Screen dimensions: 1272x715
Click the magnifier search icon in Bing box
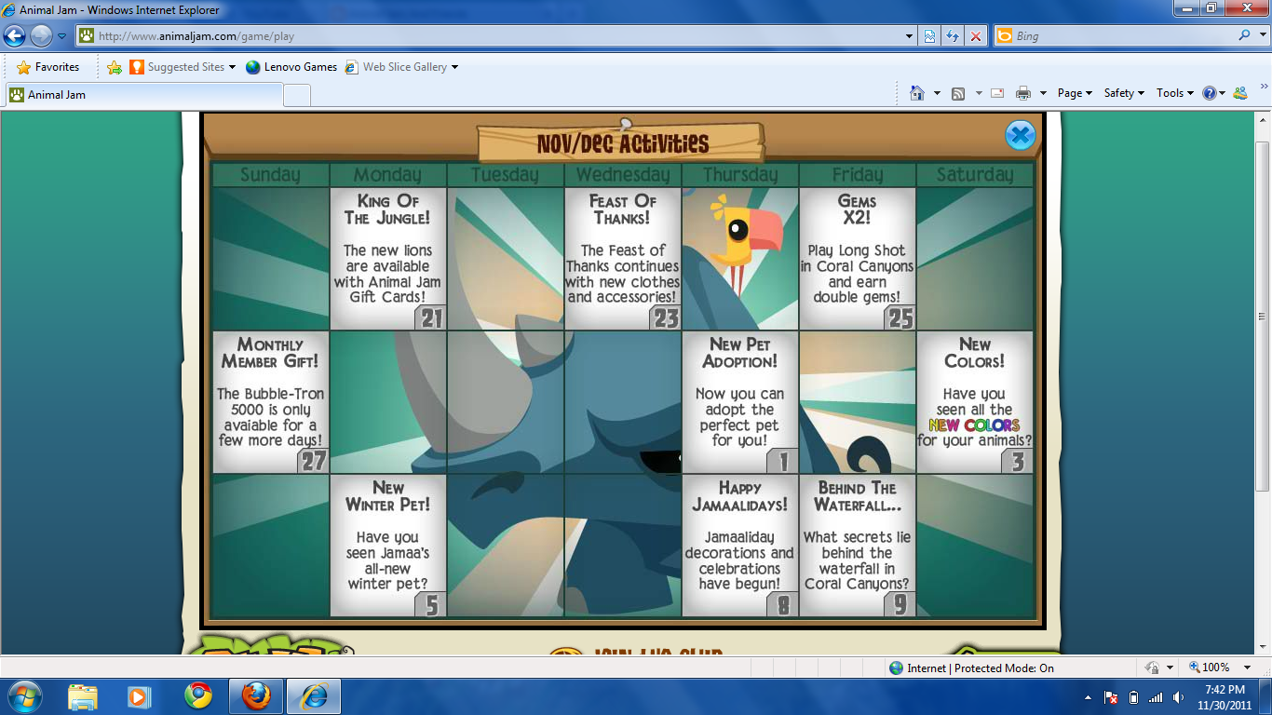(1245, 35)
